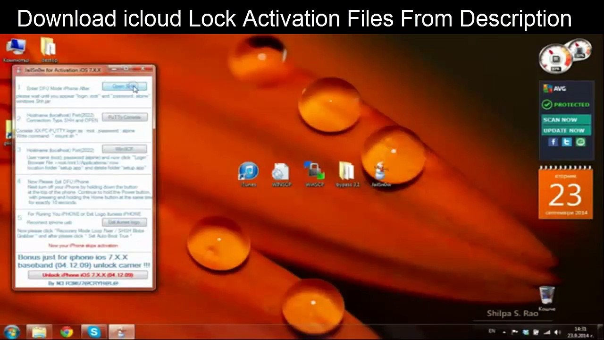The width and height of the screenshot is (604, 340).
Task: Click AVG Update Now button
Action: coord(566,131)
